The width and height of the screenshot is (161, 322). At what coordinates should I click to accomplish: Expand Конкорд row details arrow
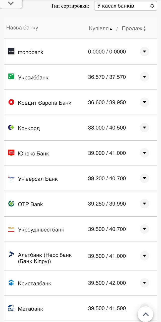click(144, 128)
